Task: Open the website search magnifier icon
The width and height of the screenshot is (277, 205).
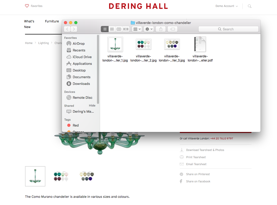Action: point(249,6)
